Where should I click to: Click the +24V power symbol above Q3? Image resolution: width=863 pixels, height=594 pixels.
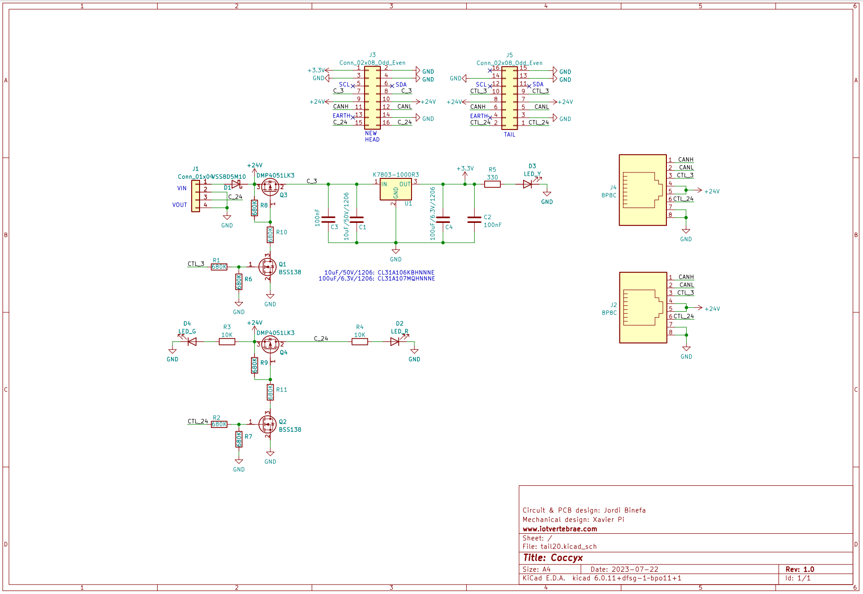(x=254, y=169)
